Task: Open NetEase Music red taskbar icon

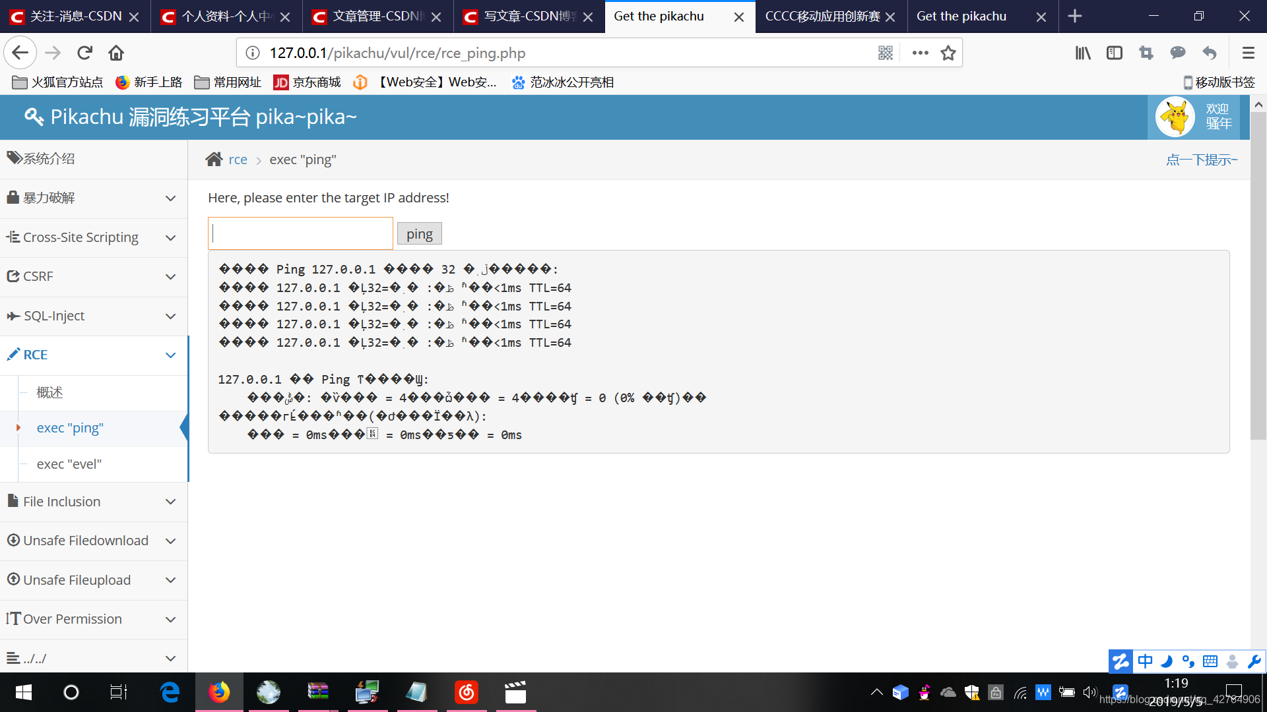Action: pyautogui.click(x=467, y=692)
